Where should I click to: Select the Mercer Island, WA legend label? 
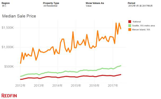click(141, 29)
